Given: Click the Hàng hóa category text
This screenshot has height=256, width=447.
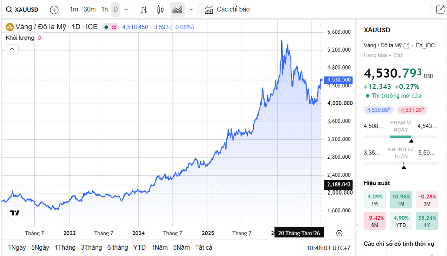Looking at the screenshot, I should pyautogui.click(x=375, y=55).
